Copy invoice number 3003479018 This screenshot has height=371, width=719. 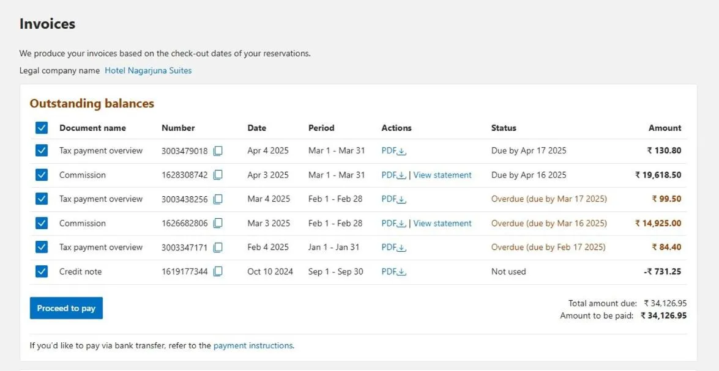[218, 151]
